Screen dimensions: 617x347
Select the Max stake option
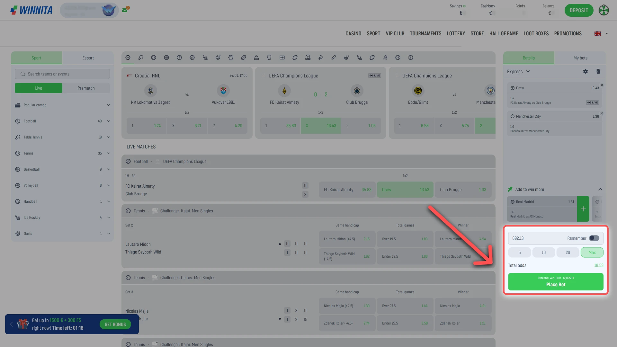[592, 253]
